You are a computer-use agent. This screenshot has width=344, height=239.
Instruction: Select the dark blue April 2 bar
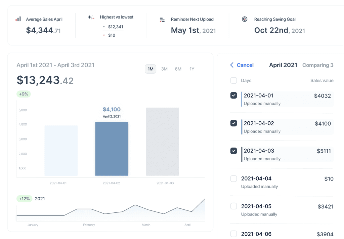112,149
